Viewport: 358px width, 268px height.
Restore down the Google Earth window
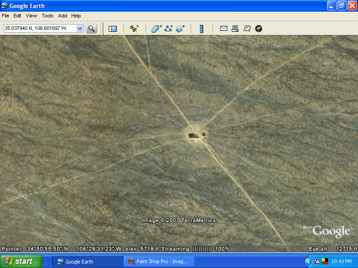[342, 6]
